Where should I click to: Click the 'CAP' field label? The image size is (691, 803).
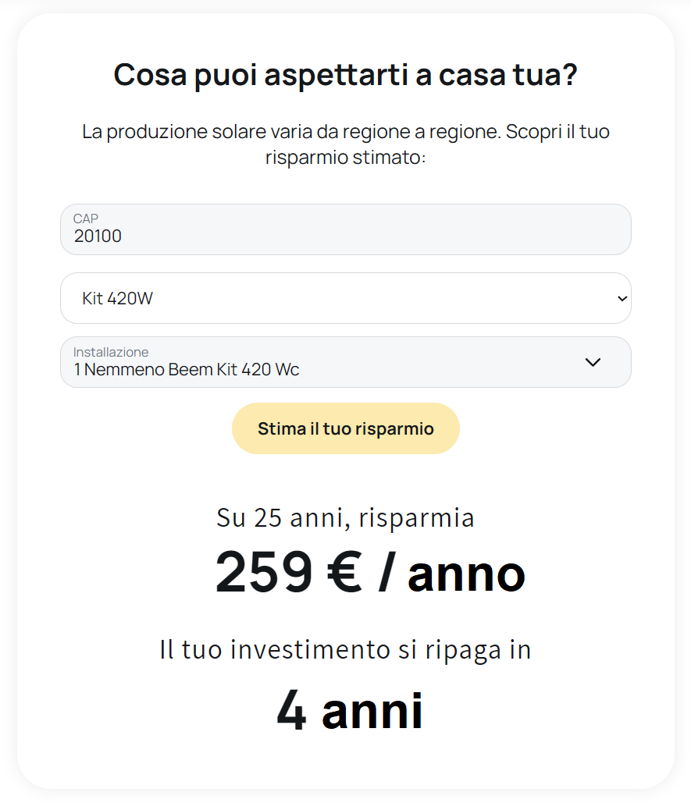(x=86, y=219)
